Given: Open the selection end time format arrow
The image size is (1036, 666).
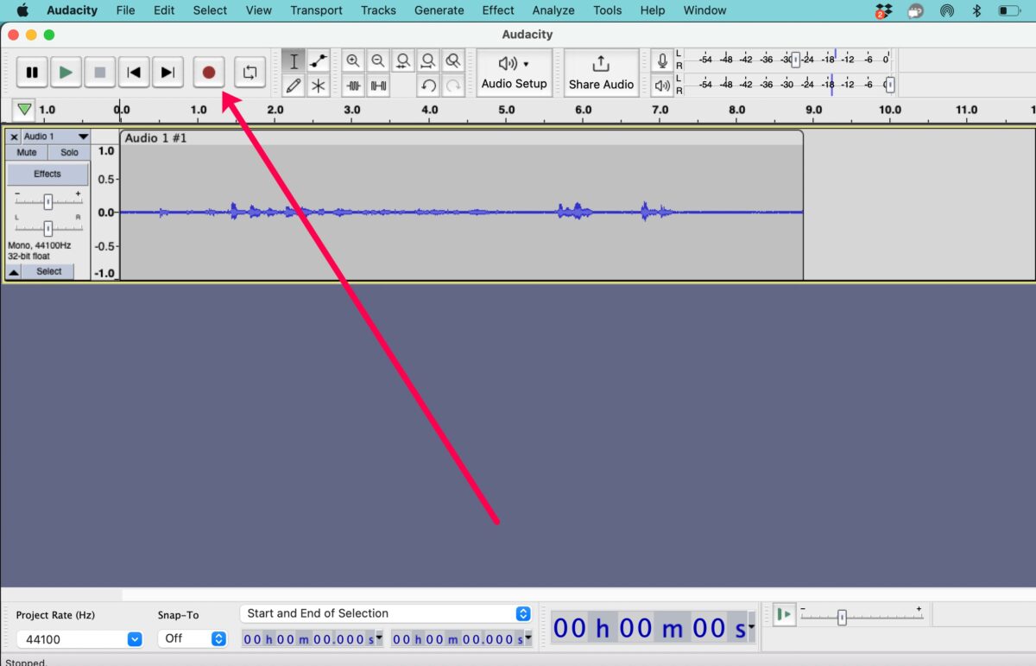Looking at the screenshot, I should (x=529, y=639).
